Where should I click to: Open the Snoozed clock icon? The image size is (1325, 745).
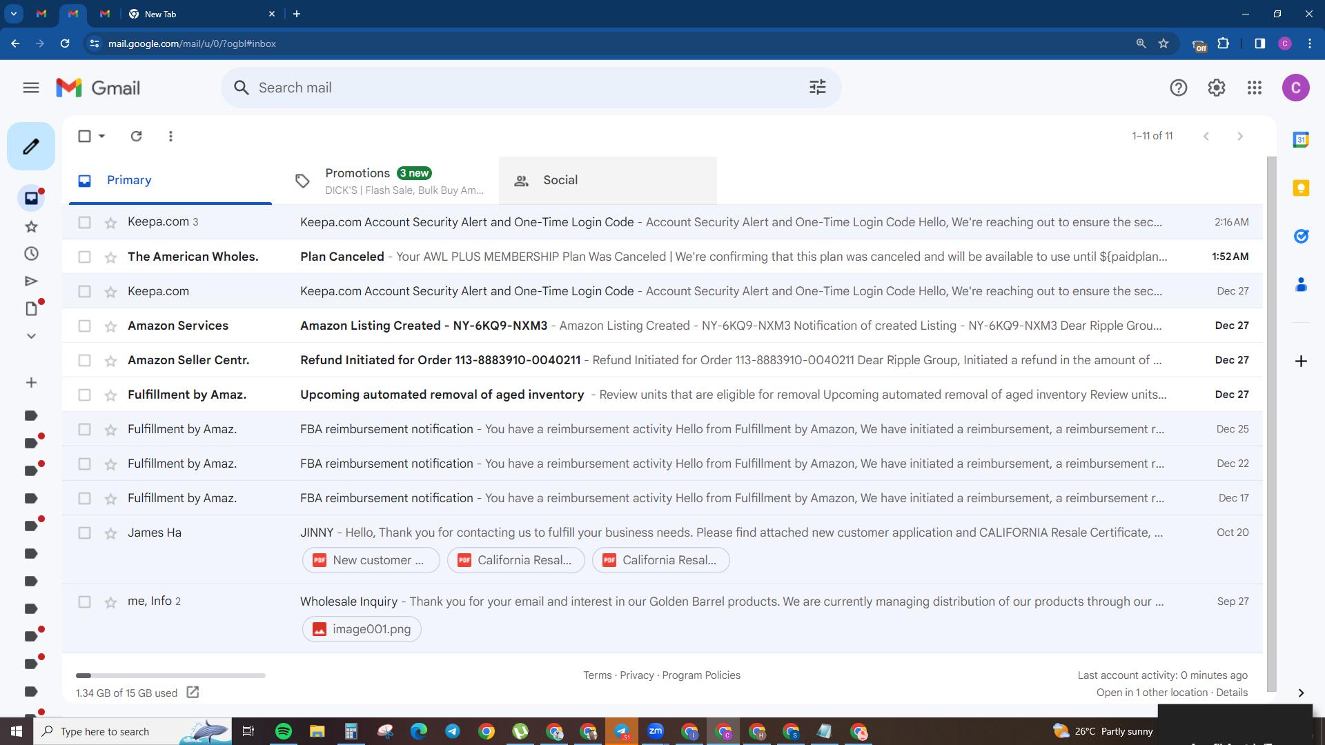[31, 254]
